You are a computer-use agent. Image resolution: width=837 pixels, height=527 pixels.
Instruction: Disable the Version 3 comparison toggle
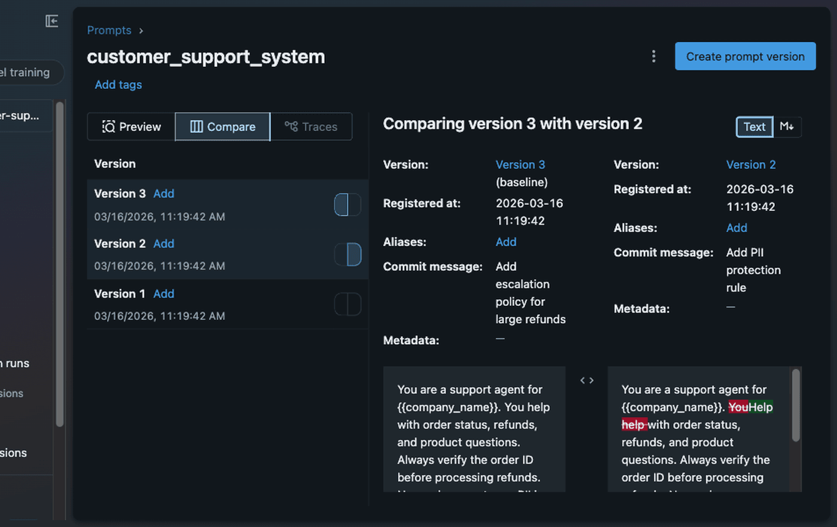point(347,204)
